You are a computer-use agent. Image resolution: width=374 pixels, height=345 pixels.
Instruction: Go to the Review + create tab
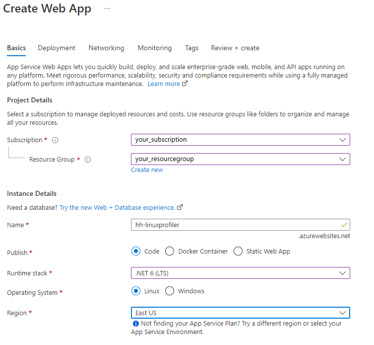[x=235, y=48]
